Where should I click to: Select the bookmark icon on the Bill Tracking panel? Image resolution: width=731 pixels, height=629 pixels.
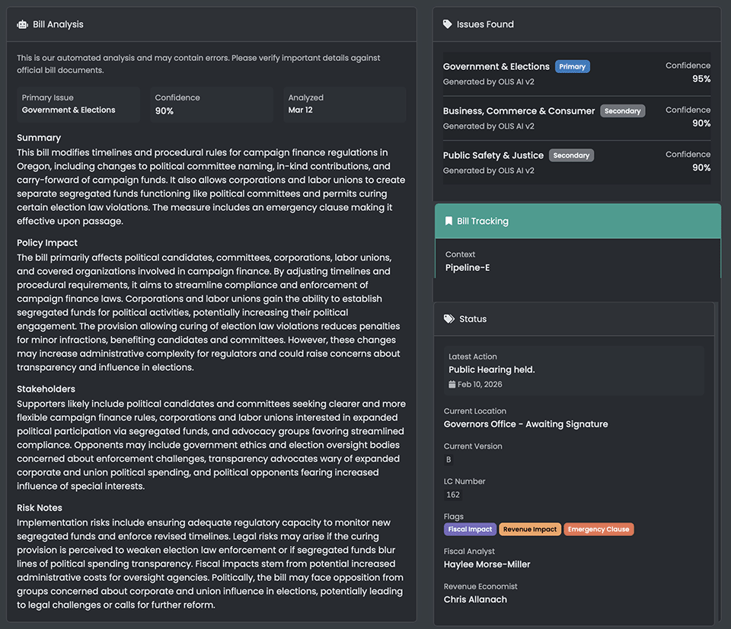448,221
